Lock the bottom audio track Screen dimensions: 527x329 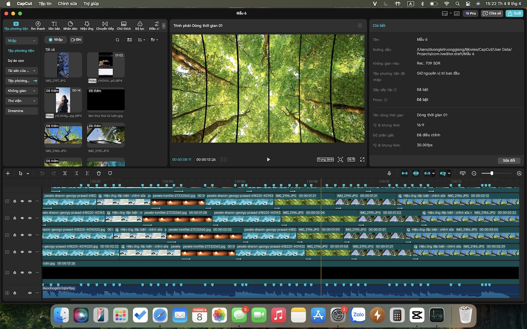[x=15, y=293]
